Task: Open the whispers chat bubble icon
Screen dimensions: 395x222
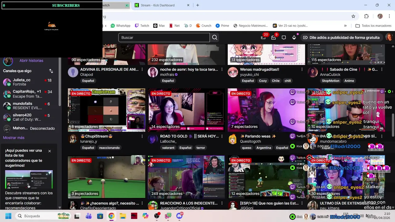Action: (x=284, y=38)
